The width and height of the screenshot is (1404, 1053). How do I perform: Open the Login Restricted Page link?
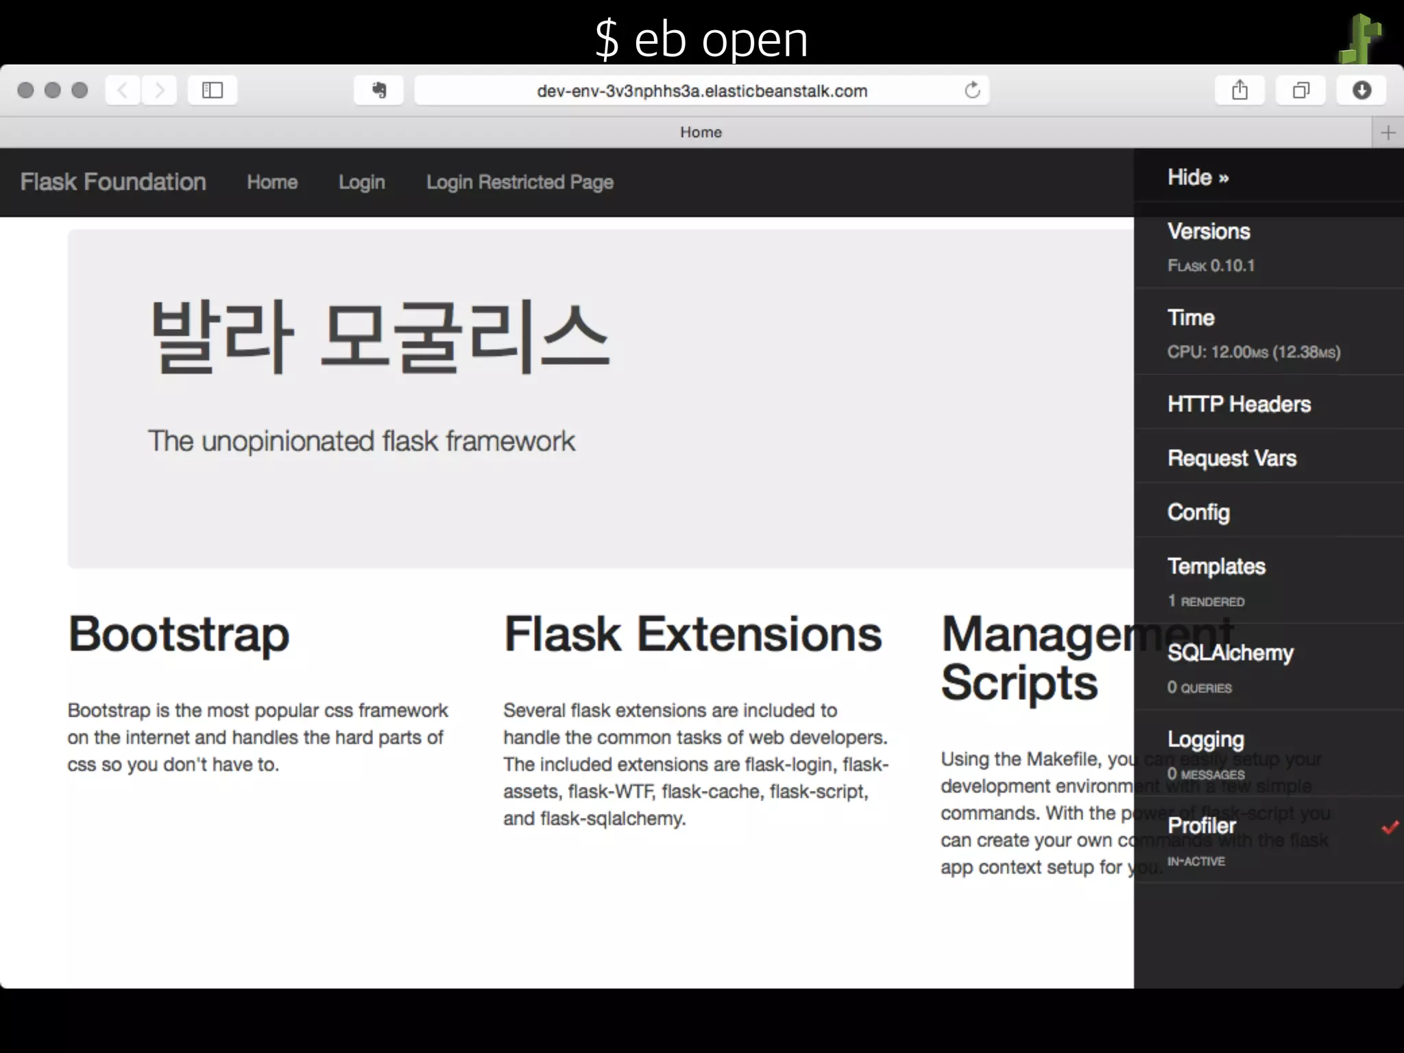520,182
